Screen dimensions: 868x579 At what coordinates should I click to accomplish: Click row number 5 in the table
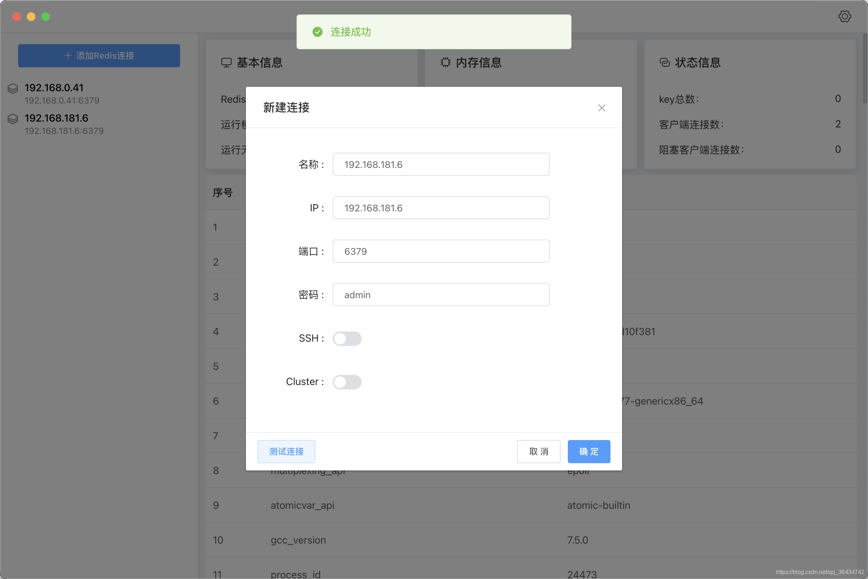216,366
